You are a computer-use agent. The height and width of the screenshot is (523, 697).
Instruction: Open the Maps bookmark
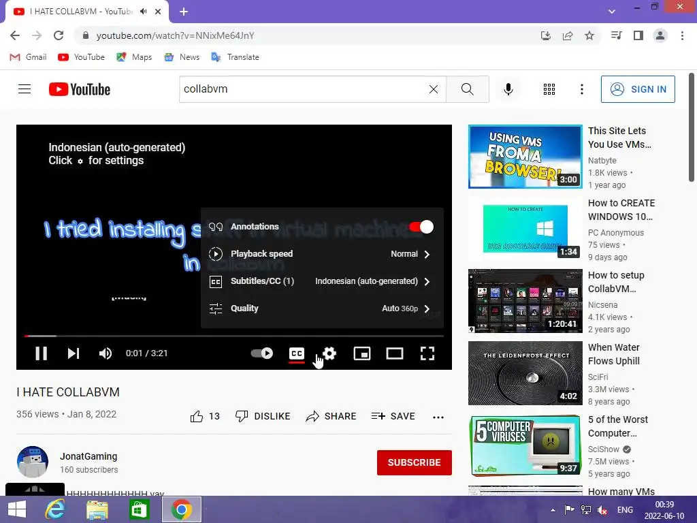pos(134,57)
